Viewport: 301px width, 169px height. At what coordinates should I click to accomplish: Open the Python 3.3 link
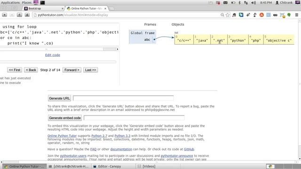122,136
